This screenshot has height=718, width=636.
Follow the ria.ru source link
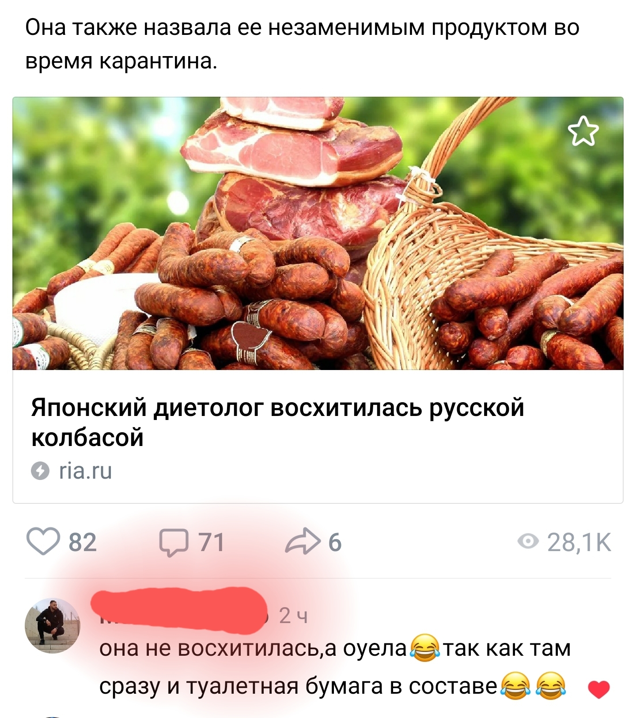point(86,471)
